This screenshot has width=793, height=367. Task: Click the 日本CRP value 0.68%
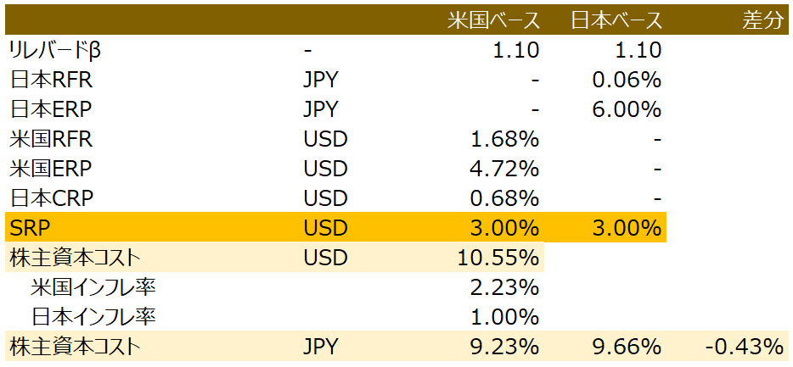[x=504, y=198]
